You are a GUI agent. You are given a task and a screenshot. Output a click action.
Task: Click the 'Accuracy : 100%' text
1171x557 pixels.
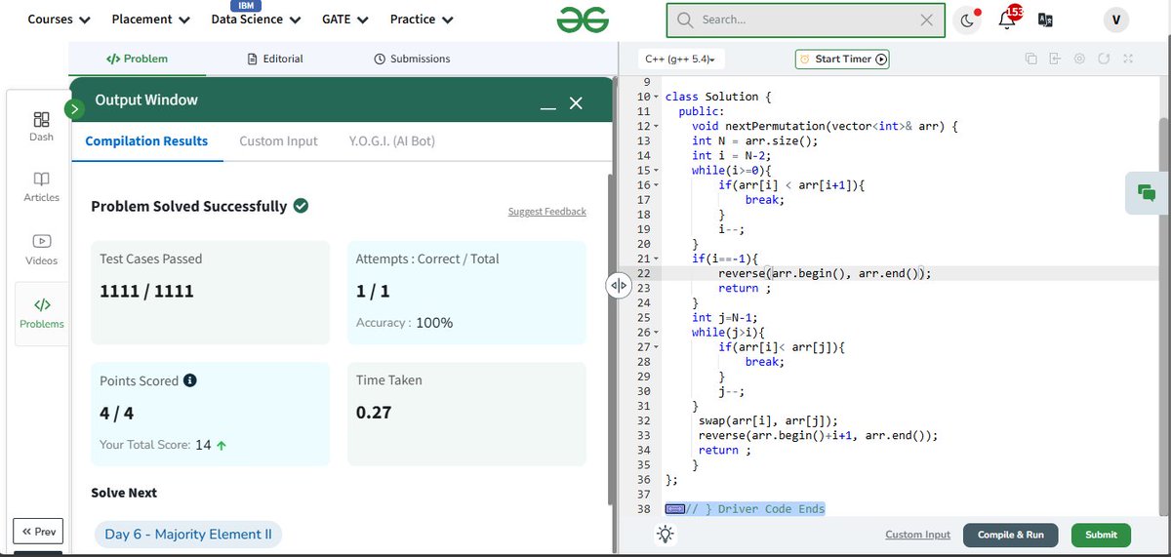coord(404,323)
